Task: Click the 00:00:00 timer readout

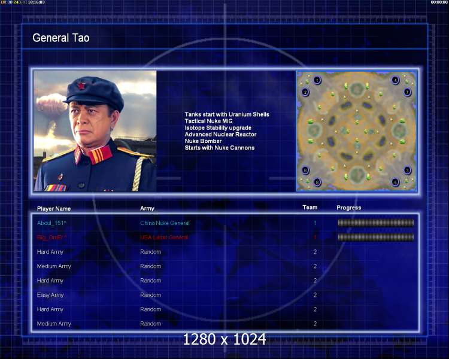Action: (x=439, y=2)
